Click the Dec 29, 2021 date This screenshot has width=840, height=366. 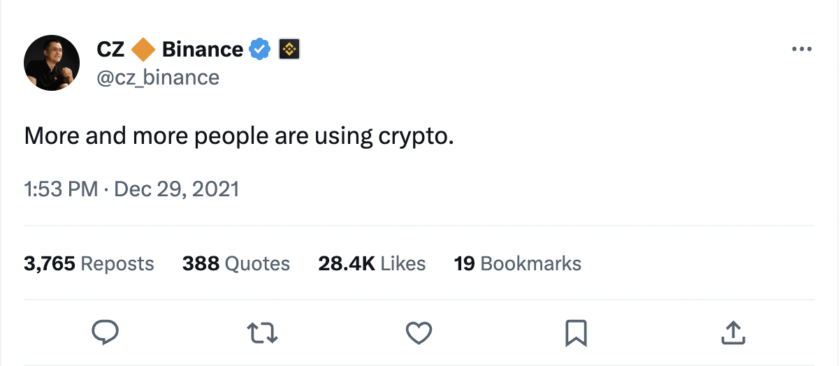[x=177, y=189]
